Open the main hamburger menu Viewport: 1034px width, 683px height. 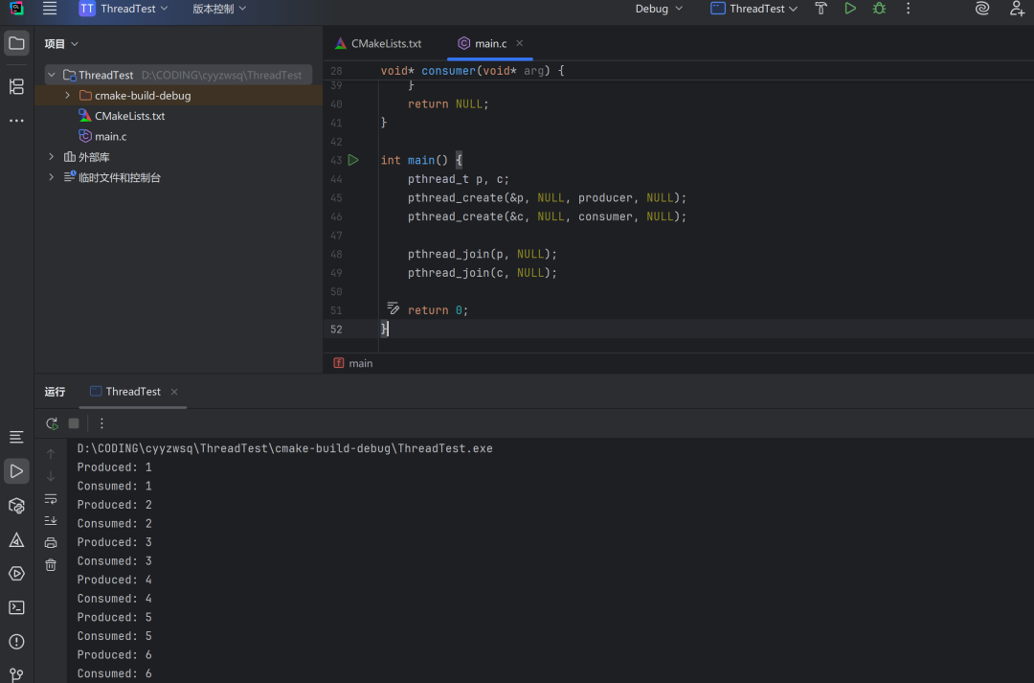pos(50,9)
